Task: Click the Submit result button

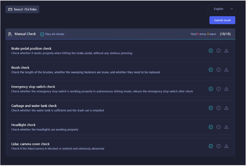Action: (222, 20)
